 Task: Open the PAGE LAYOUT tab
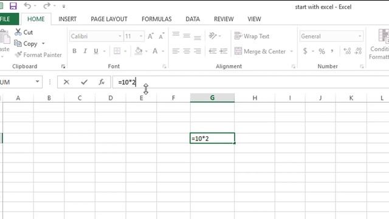click(109, 19)
